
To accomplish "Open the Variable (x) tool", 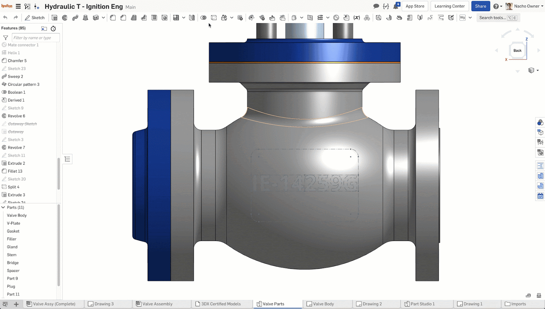I will pos(357,18).
